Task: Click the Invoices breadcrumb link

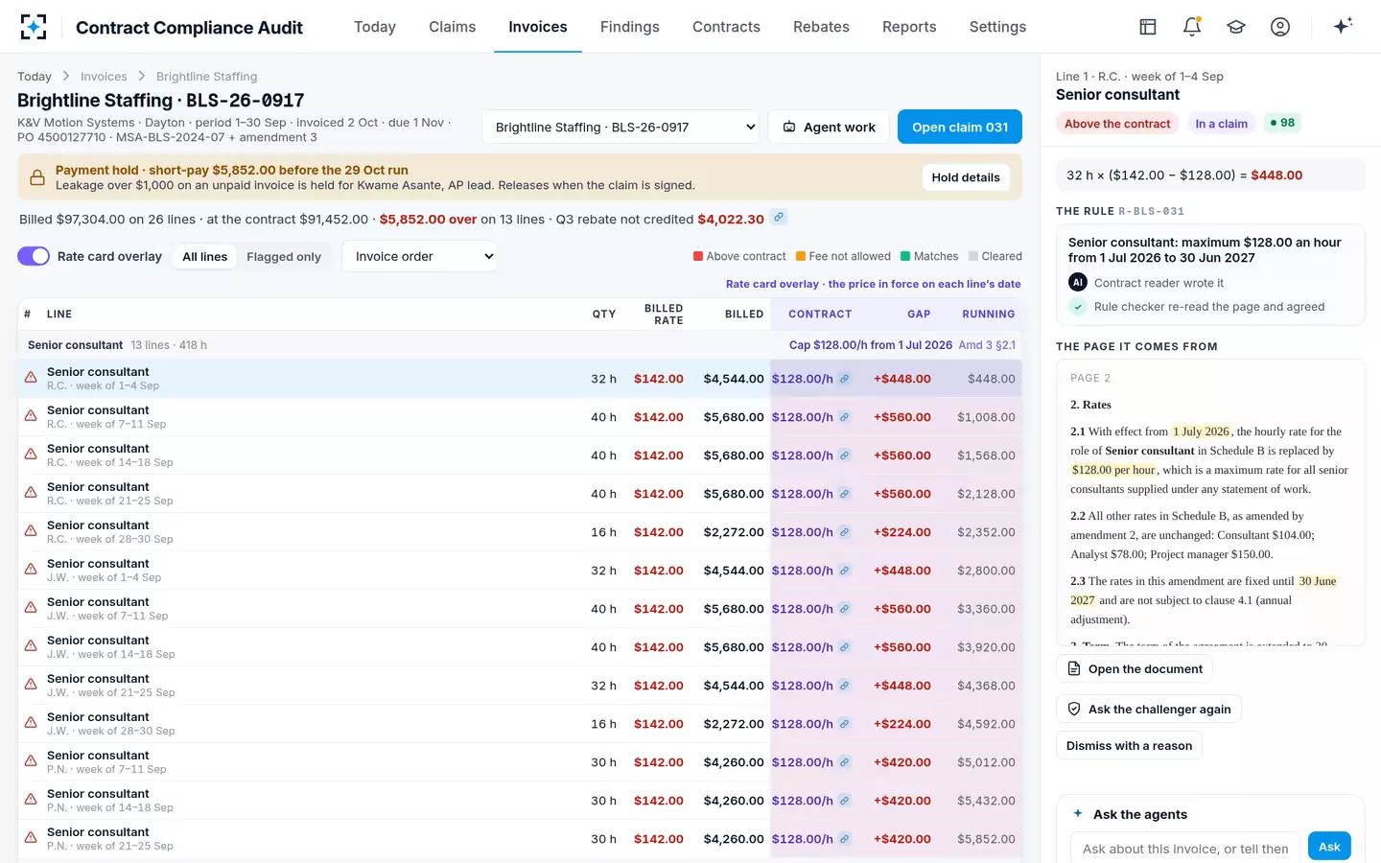Action: tap(104, 77)
